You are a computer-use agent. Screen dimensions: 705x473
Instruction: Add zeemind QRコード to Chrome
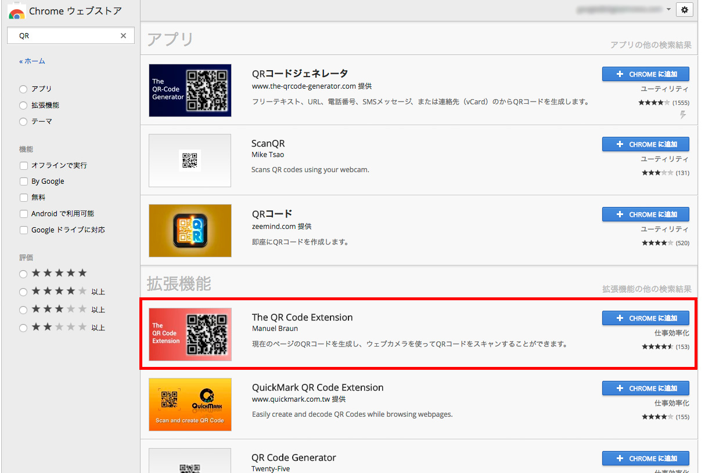[x=645, y=214]
